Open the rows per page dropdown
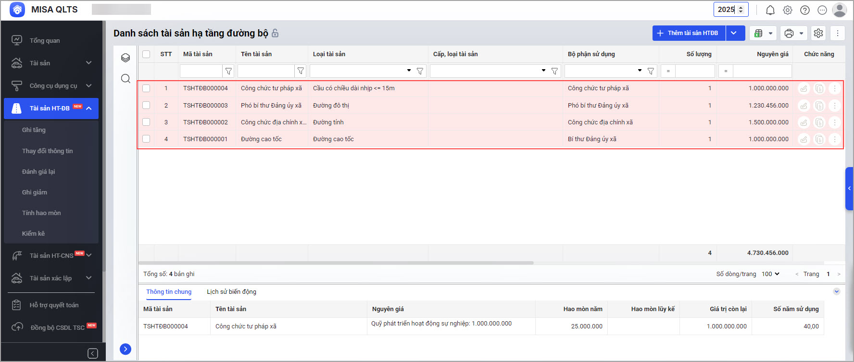This screenshot has height=362, width=854. [x=770, y=274]
